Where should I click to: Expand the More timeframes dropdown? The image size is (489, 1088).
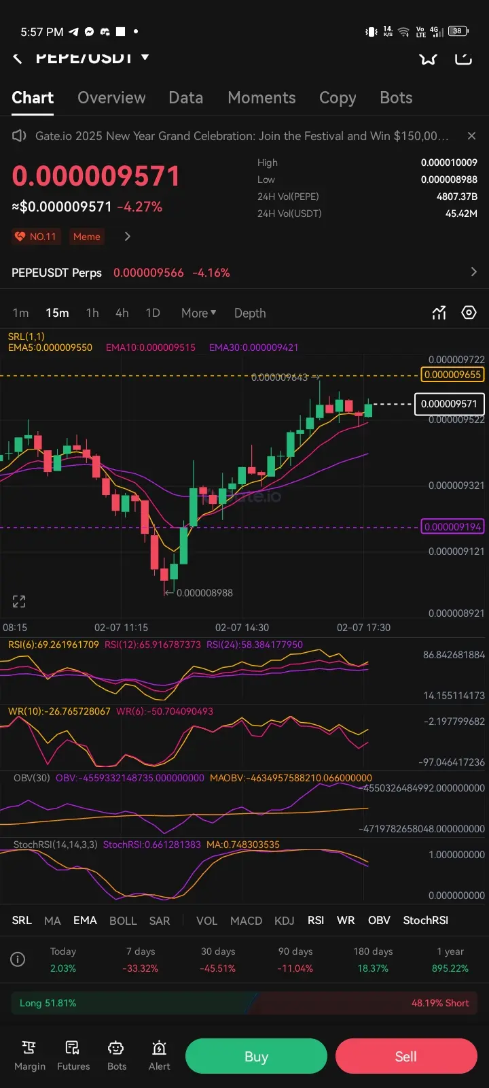click(198, 313)
